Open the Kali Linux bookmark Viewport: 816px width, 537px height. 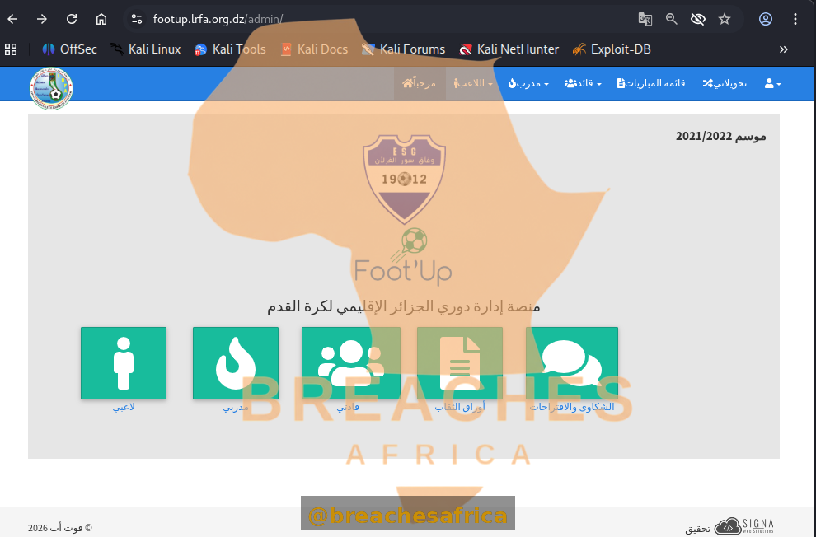(146, 49)
